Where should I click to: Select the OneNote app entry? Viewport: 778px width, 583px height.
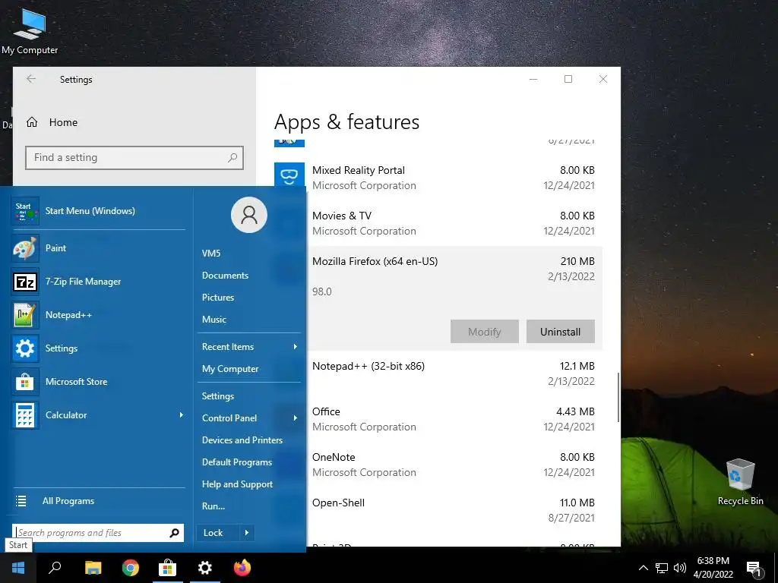tap(453, 465)
